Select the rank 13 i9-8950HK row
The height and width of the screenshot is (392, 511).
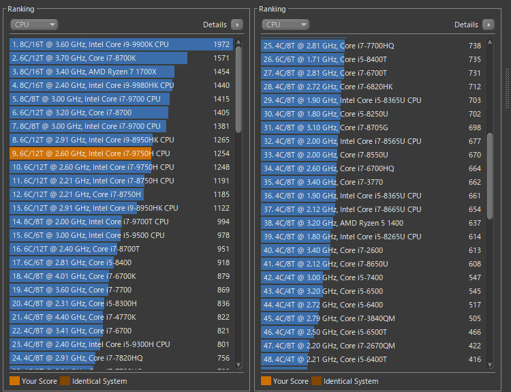point(121,208)
